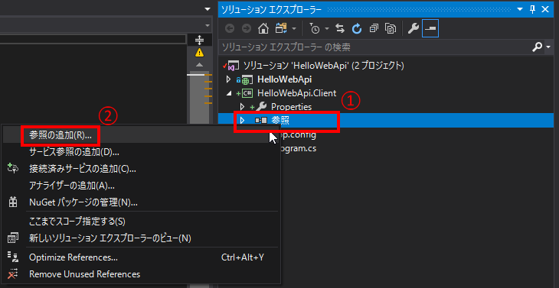Choose Remove Unused References menu item
This screenshot has height=288, width=559.
(140, 274)
